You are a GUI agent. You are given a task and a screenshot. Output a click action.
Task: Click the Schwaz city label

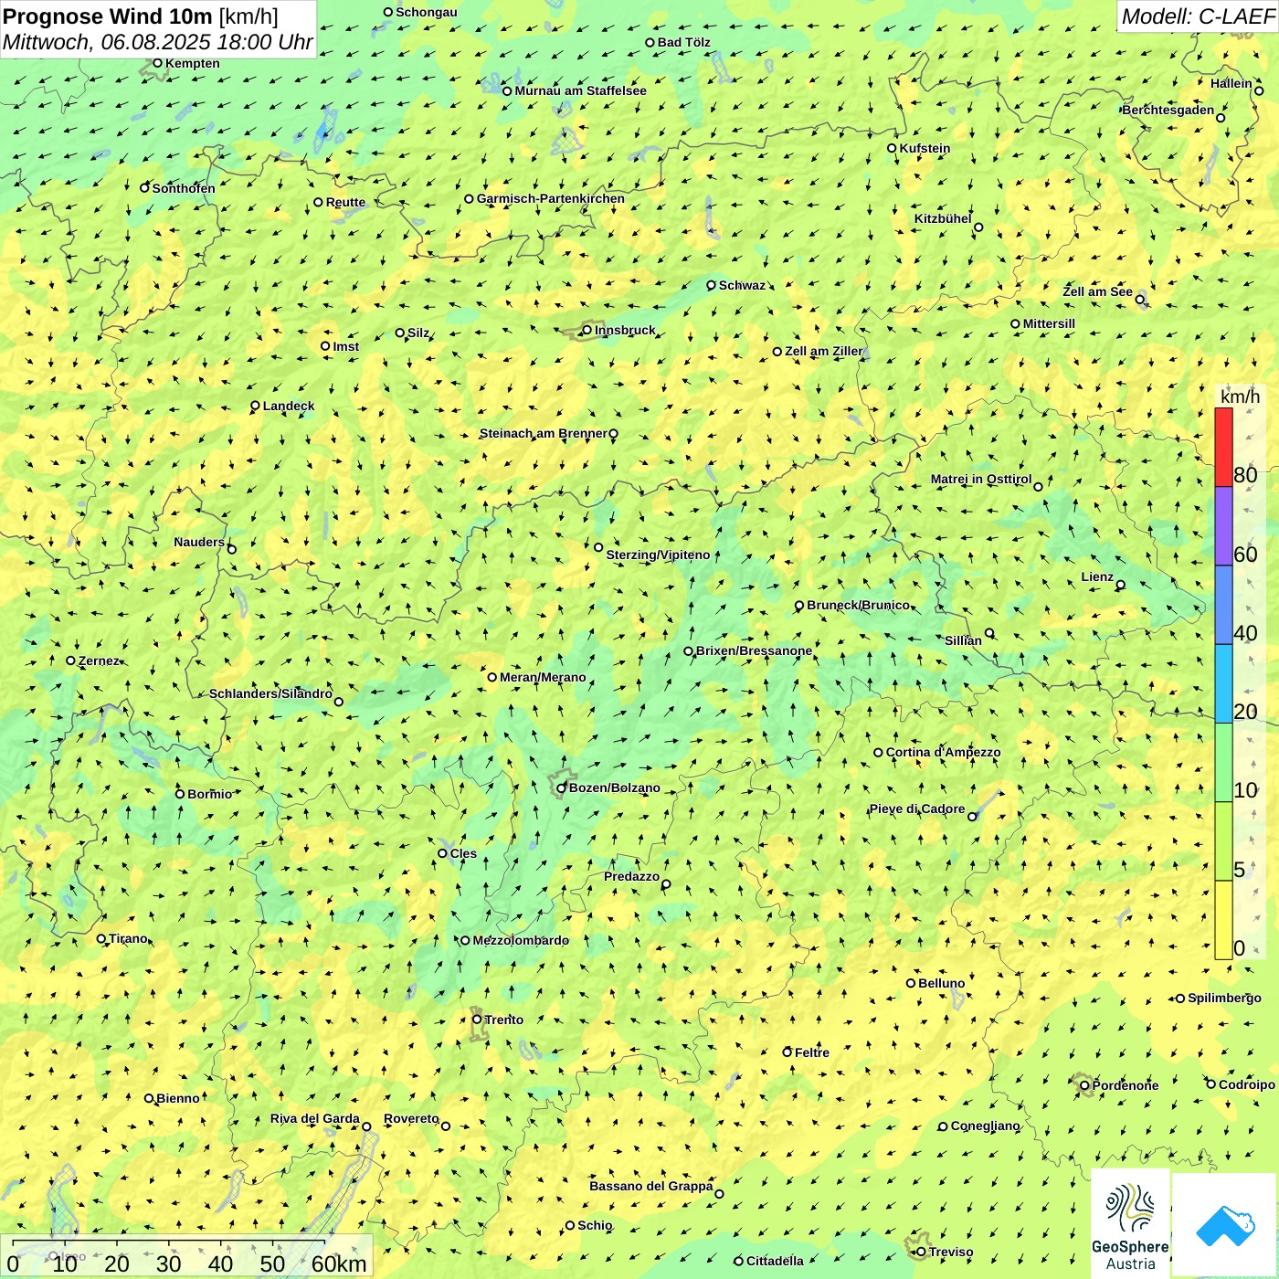coord(742,285)
